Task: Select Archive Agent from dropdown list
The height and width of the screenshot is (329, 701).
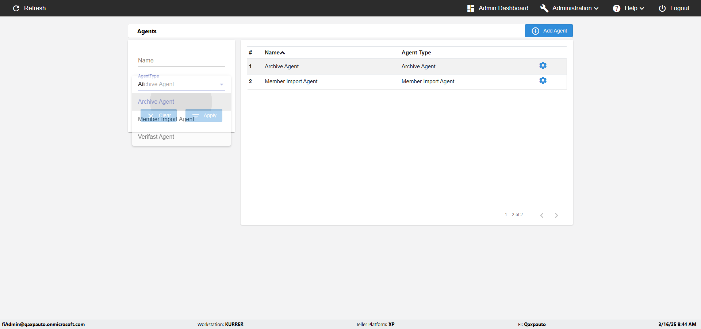Action: coord(181,102)
